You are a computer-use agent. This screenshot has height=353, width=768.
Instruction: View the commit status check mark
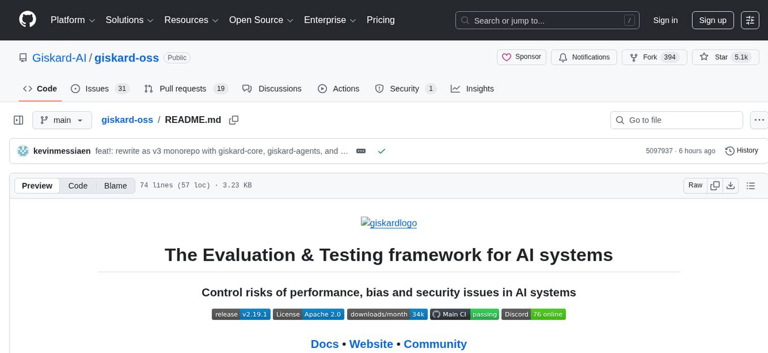[382, 151]
